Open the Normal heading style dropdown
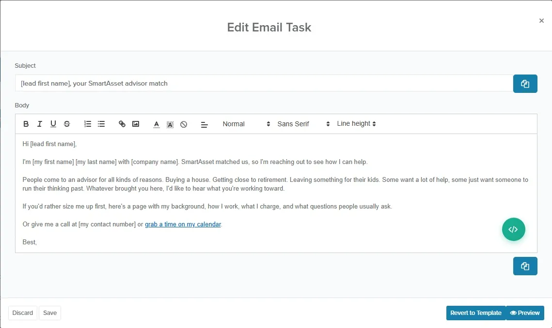The height and width of the screenshot is (328, 552). click(x=246, y=124)
